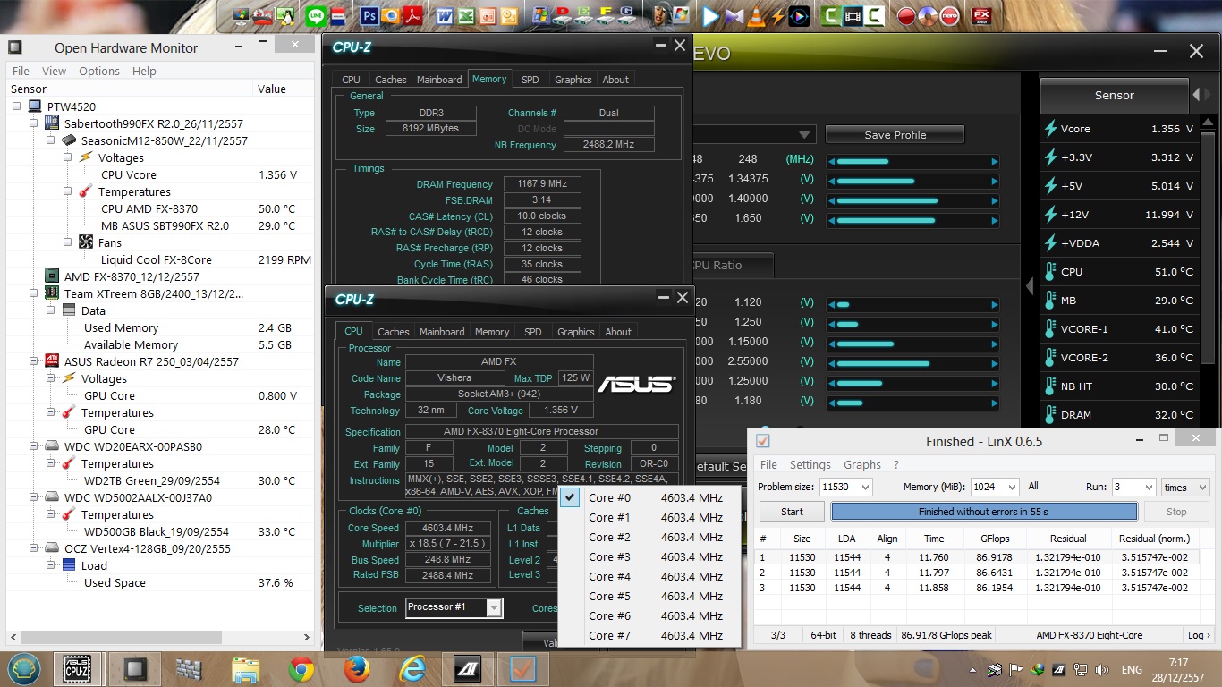Open Adobe Acrobat from the top dock
This screenshot has width=1222, height=687.
coord(412,16)
